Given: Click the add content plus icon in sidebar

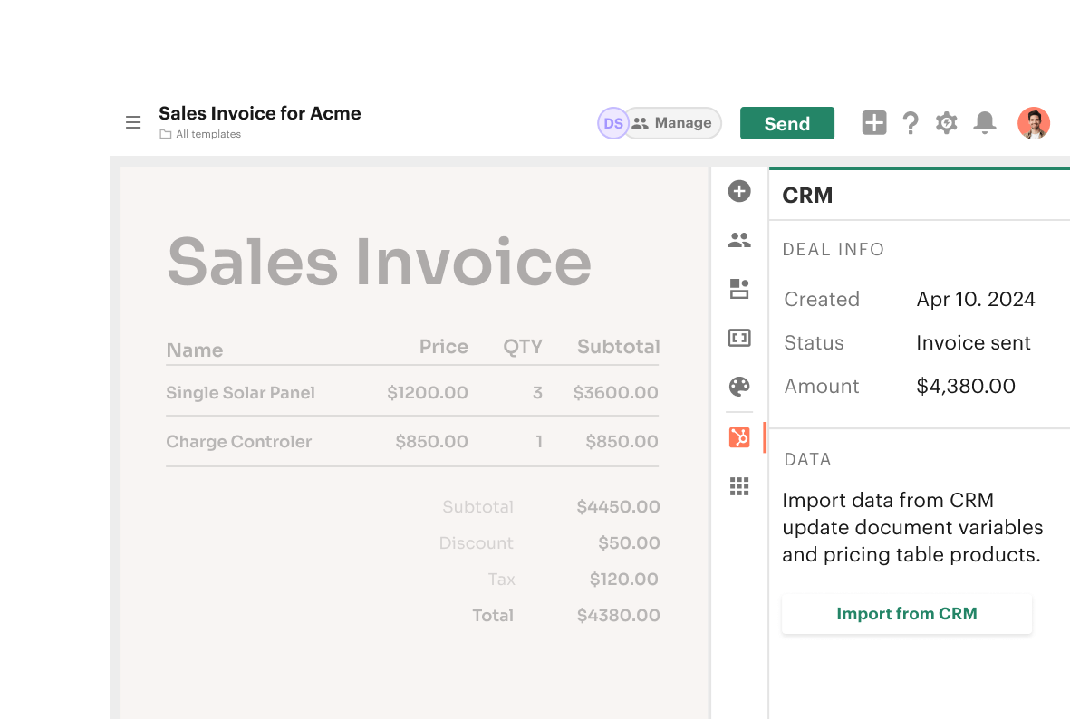Looking at the screenshot, I should 739,191.
